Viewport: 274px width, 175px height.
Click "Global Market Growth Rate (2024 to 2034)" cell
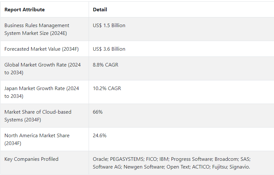(45, 68)
